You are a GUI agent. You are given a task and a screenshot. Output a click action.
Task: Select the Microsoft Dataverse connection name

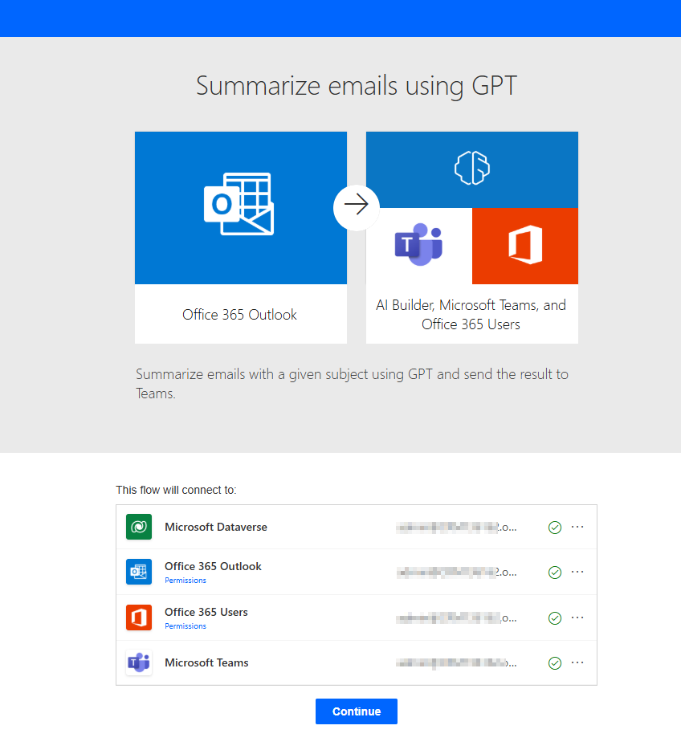click(216, 527)
